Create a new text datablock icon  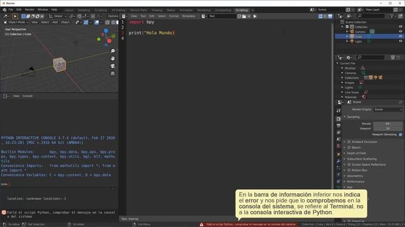[239, 16]
